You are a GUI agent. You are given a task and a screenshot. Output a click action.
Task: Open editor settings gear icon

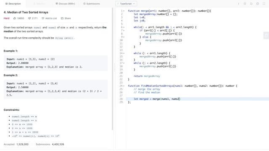258,4
